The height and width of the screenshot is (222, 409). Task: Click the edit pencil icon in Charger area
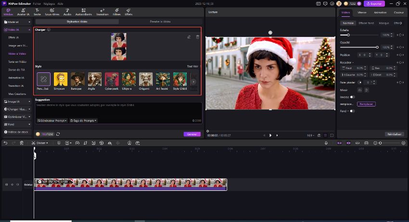click(189, 37)
